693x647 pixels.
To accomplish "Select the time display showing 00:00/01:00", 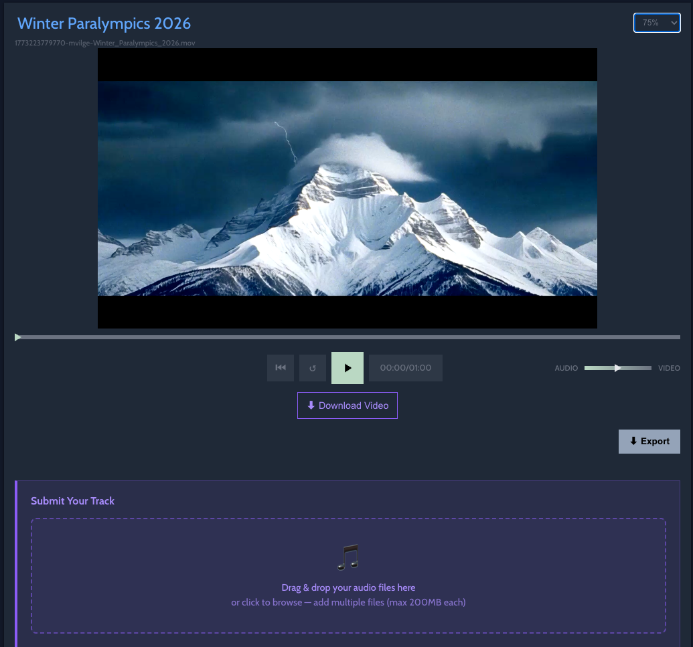I will [x=405, y=367].
